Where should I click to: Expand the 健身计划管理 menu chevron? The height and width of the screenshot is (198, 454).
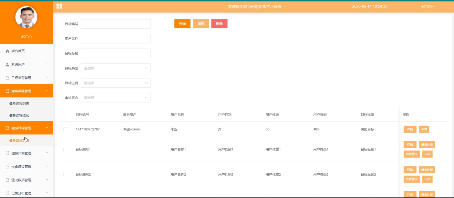click(47, 153)
